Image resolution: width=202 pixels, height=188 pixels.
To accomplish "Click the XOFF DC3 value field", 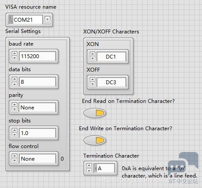I will point(111,82).
